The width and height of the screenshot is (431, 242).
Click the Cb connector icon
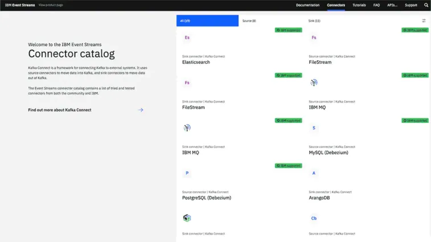(x=314, y=218)
